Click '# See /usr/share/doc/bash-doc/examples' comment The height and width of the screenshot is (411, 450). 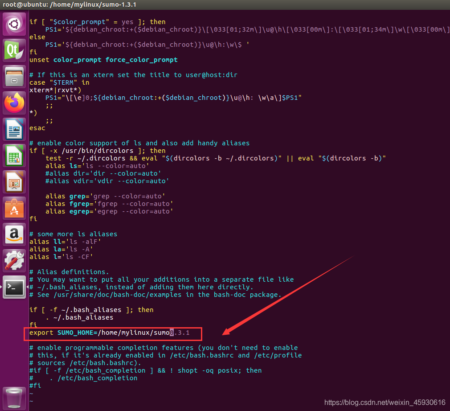coord(155,295)
